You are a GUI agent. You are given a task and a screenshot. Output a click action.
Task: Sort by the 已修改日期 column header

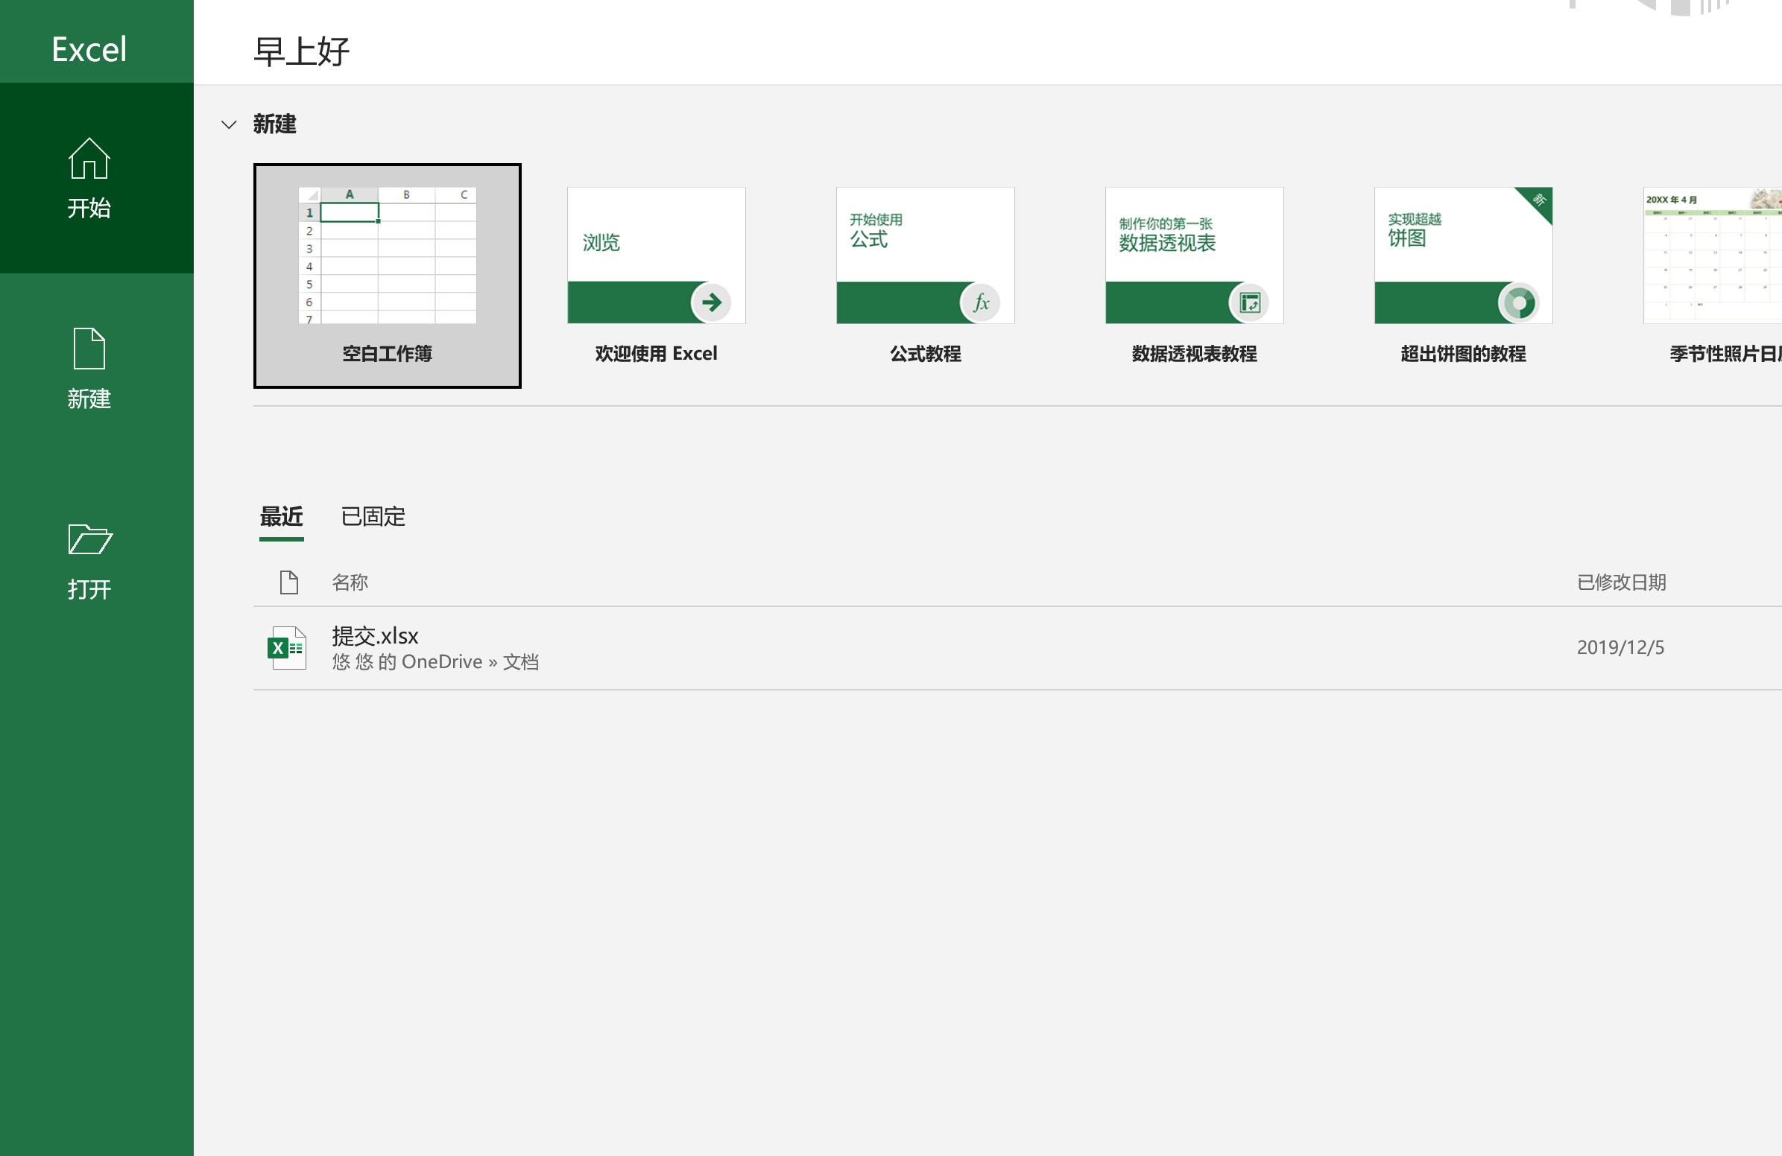pyautogui.click(x=1621, y=582)
